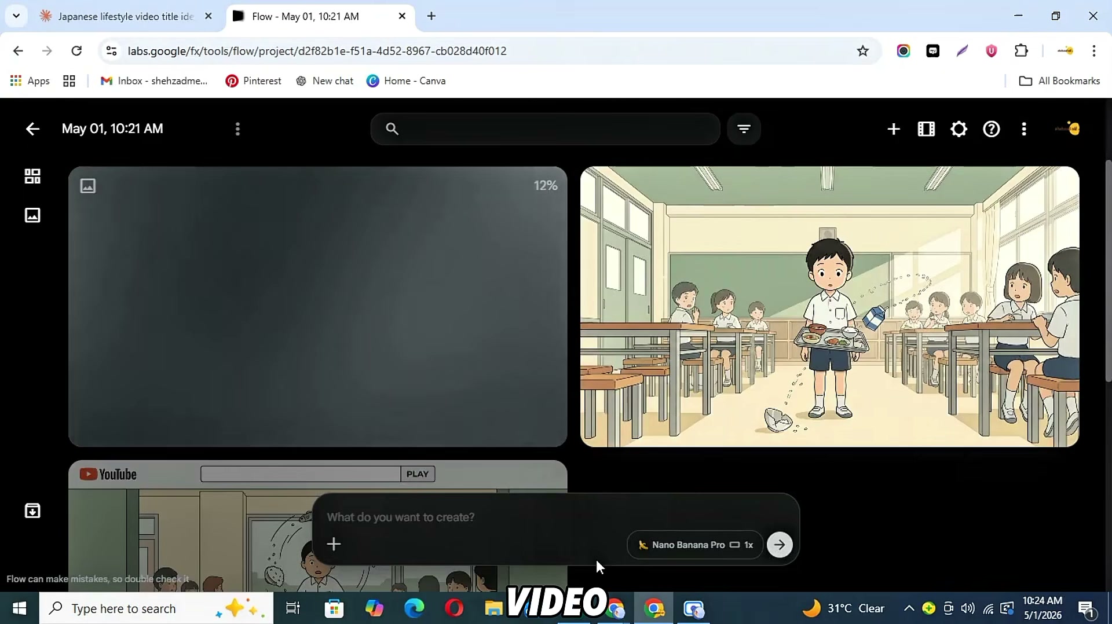The height and width of the screenshot is (624, 1112).
Task: Open the Chrome extensions puzzle icon
Action: click(1021, 51)
